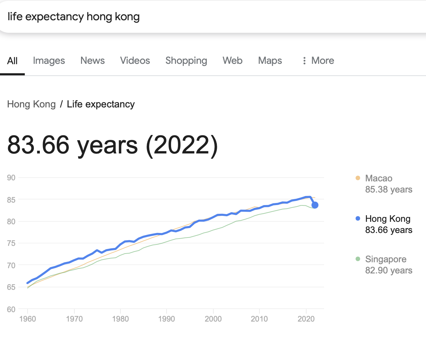Switch to the News tab

93,61
